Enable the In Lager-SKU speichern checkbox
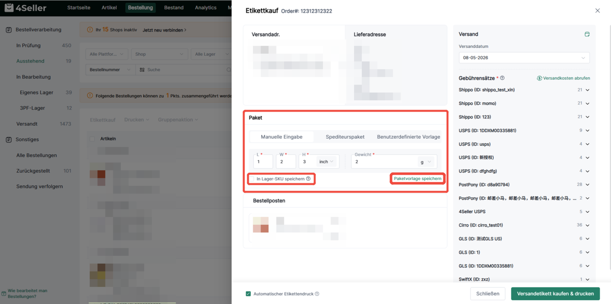The image size is (611, 304). [x=252, y=179]
